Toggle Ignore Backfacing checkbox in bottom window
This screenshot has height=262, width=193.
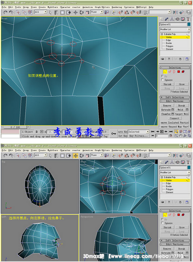162,223
